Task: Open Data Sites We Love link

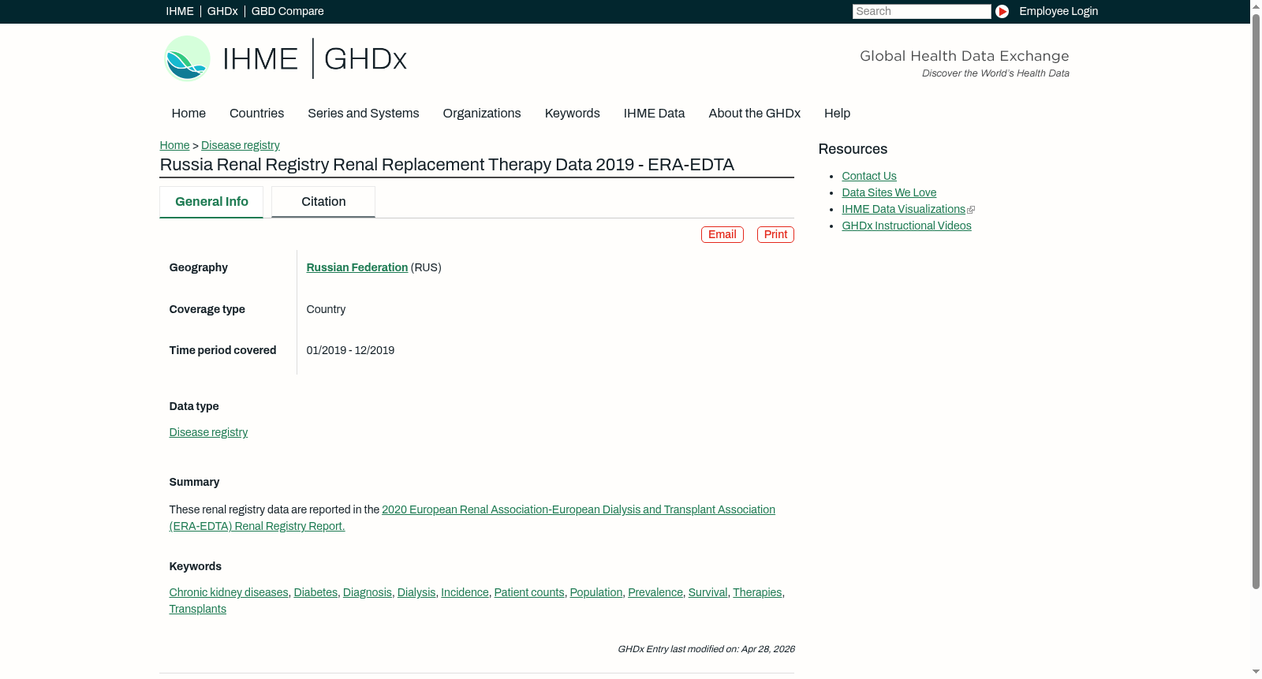Action: pyautogui.click(x=889, y=192)
